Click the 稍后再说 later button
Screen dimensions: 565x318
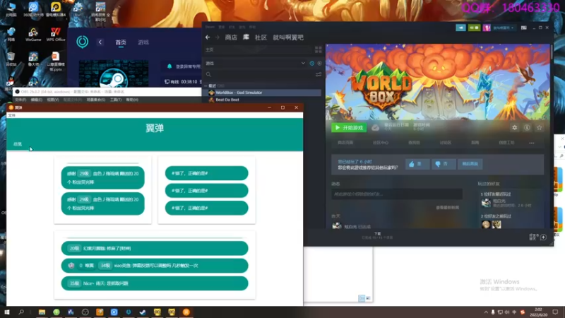coord(470,164)
